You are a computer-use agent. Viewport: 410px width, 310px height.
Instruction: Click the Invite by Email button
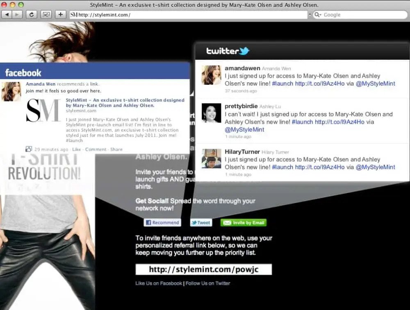tap(244, 222)
